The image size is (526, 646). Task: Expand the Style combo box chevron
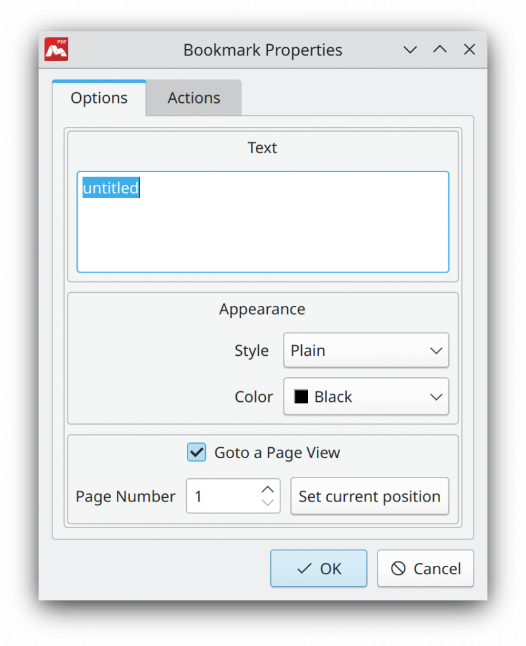438,351
